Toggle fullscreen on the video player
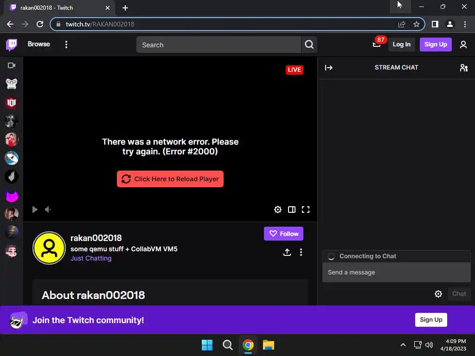The image size is (475, 356). (x=305, y=210)
